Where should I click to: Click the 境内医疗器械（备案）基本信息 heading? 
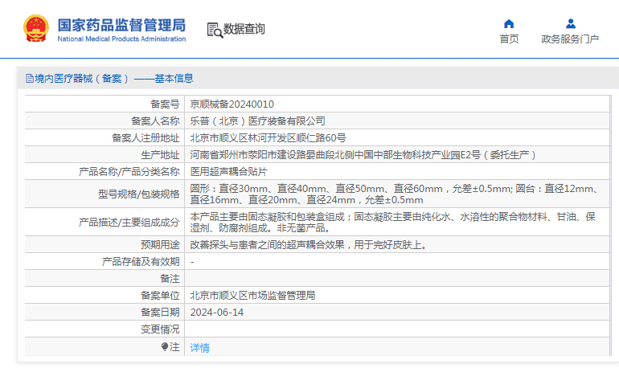[x=114, y=79]
